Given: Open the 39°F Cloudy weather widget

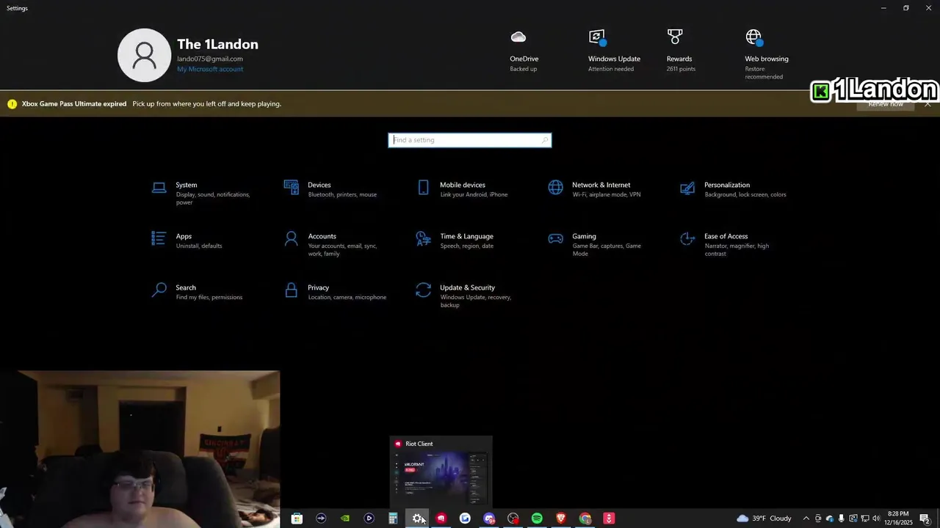Looking at the screenshot, I should (x=764, y=518).
